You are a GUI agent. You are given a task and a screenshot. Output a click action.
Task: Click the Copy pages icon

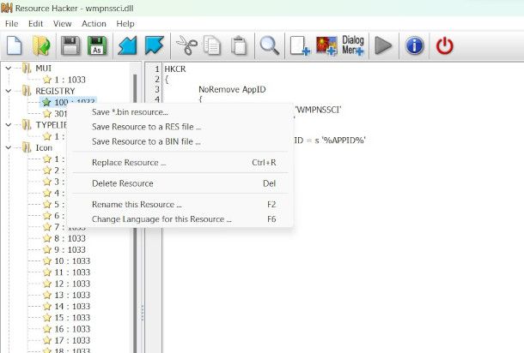click(212, 45)
